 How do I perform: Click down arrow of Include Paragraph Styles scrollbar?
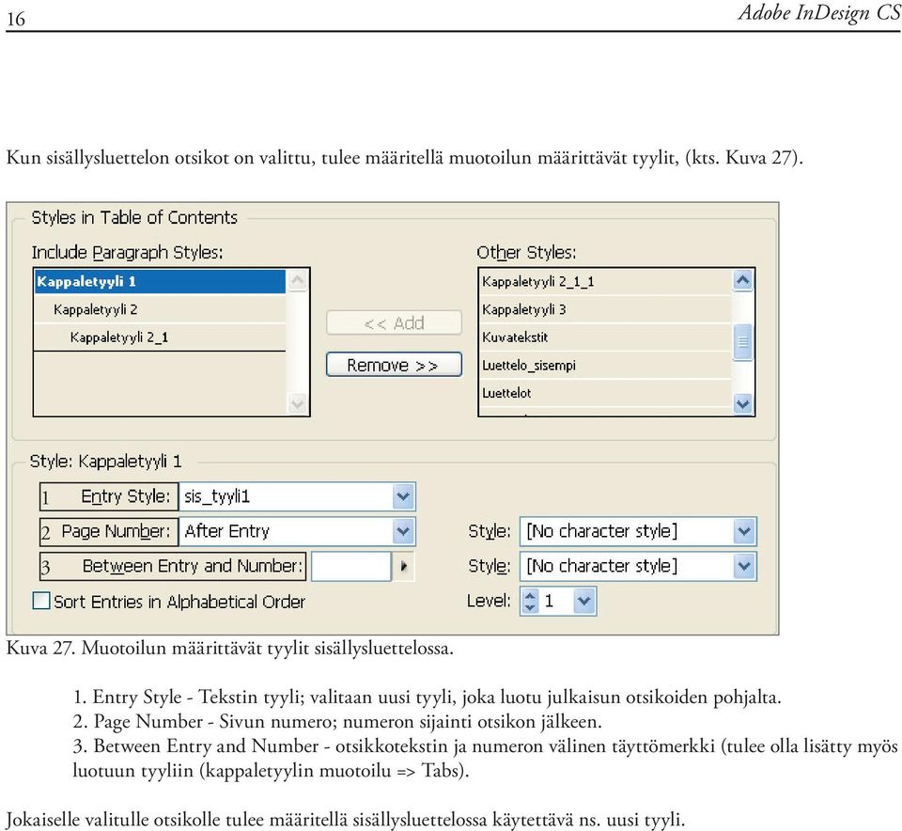pos(298,403)
